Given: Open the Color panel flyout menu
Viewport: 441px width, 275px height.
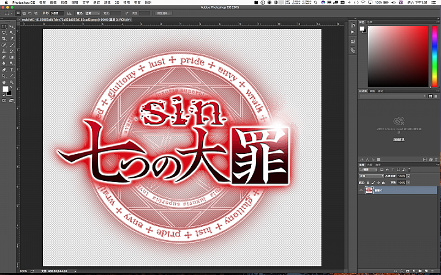Looking at the screenshot, I should (x=438, y=22).
